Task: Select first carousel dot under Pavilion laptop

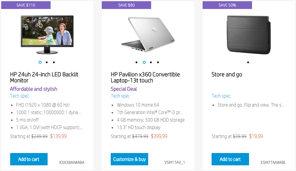Action: click(136, 62)
